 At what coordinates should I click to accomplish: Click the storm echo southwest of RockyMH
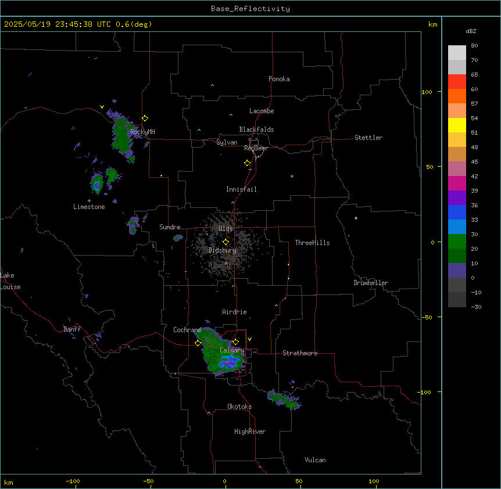123,136
